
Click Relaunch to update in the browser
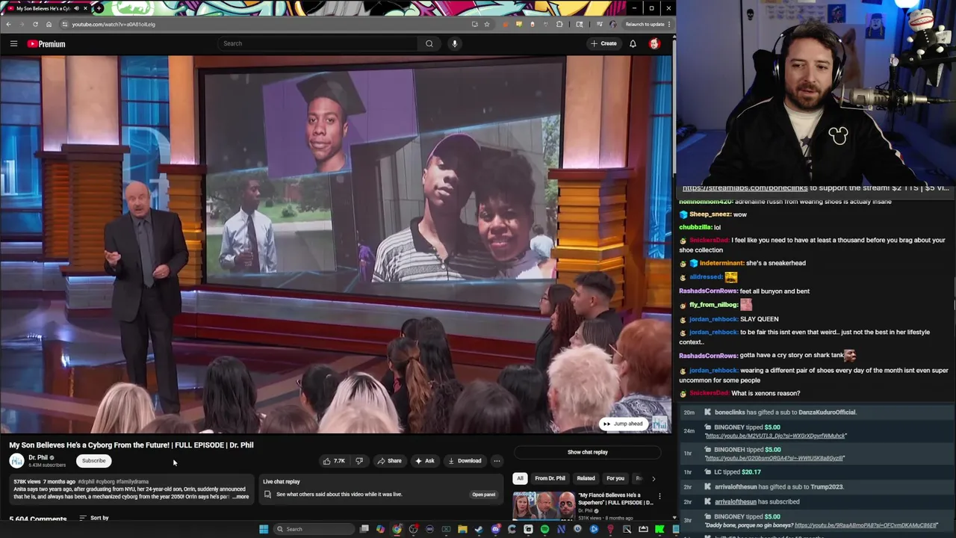[644, 24]
